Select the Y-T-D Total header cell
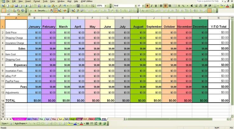234x129 pixels. click(218, 27)
